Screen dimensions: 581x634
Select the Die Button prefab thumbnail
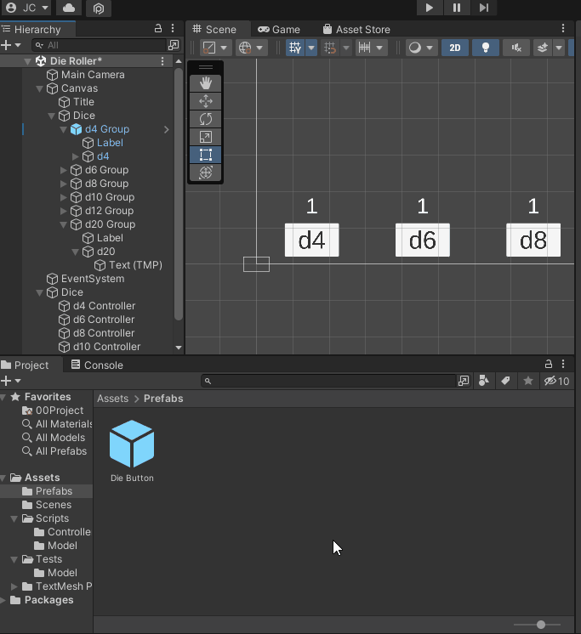tap(132, 444)
